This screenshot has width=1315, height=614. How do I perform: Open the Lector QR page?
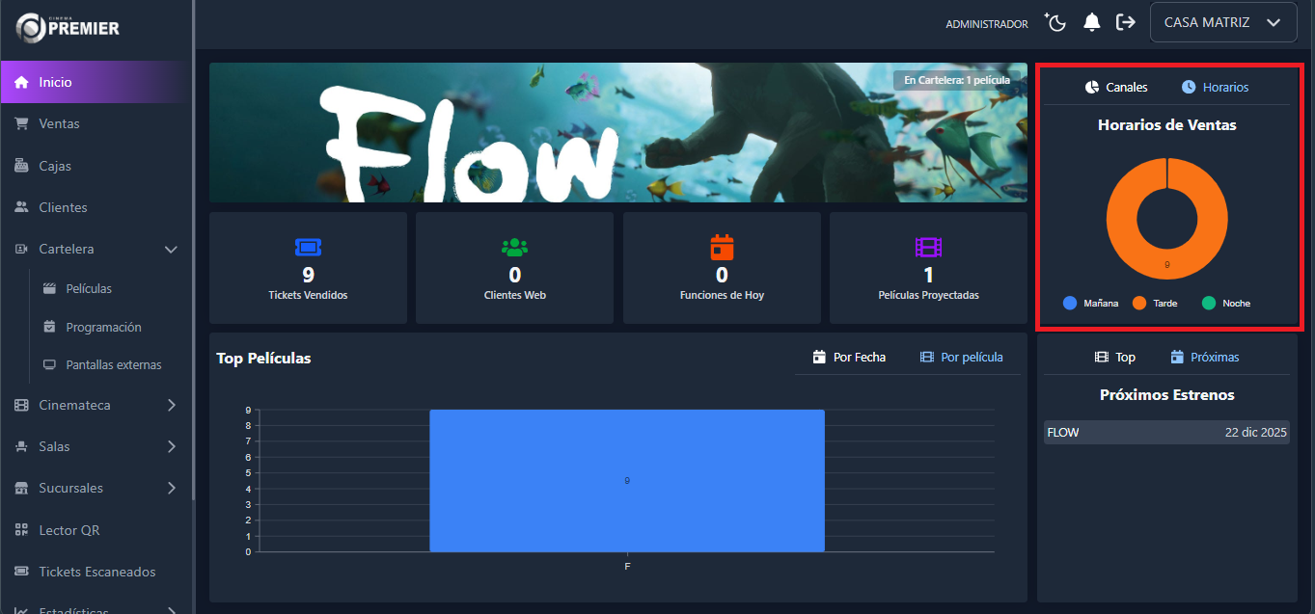(x=68, y=530)
